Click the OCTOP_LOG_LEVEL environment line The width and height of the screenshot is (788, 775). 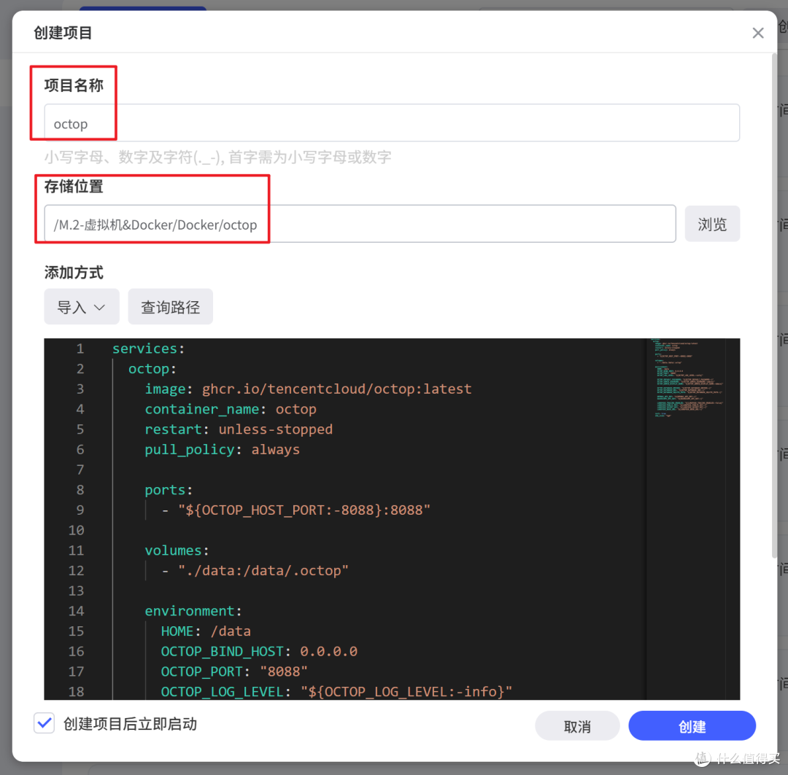point(336,692)
